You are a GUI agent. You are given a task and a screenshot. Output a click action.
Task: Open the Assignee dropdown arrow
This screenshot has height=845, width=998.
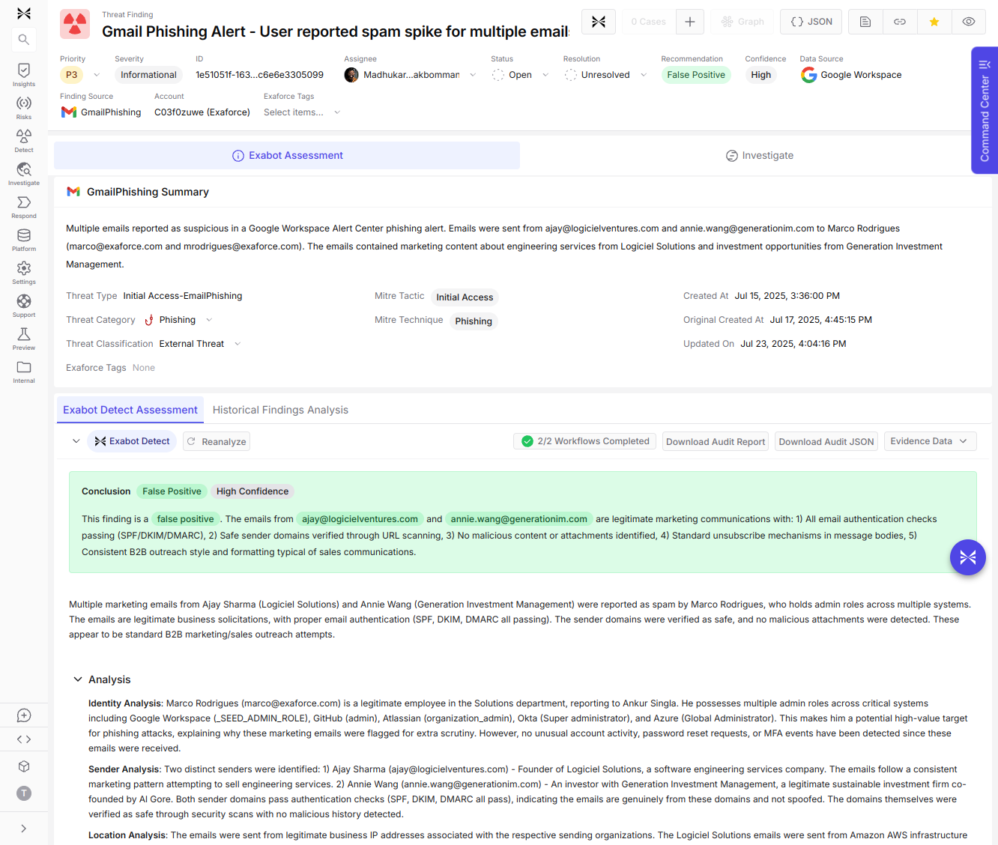pos(473,75)
